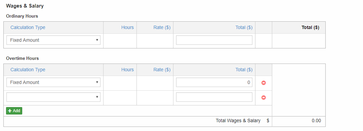Screen dimensions: 363x131
Task: Click overtime total field containing 0
Action: [214, 83]
